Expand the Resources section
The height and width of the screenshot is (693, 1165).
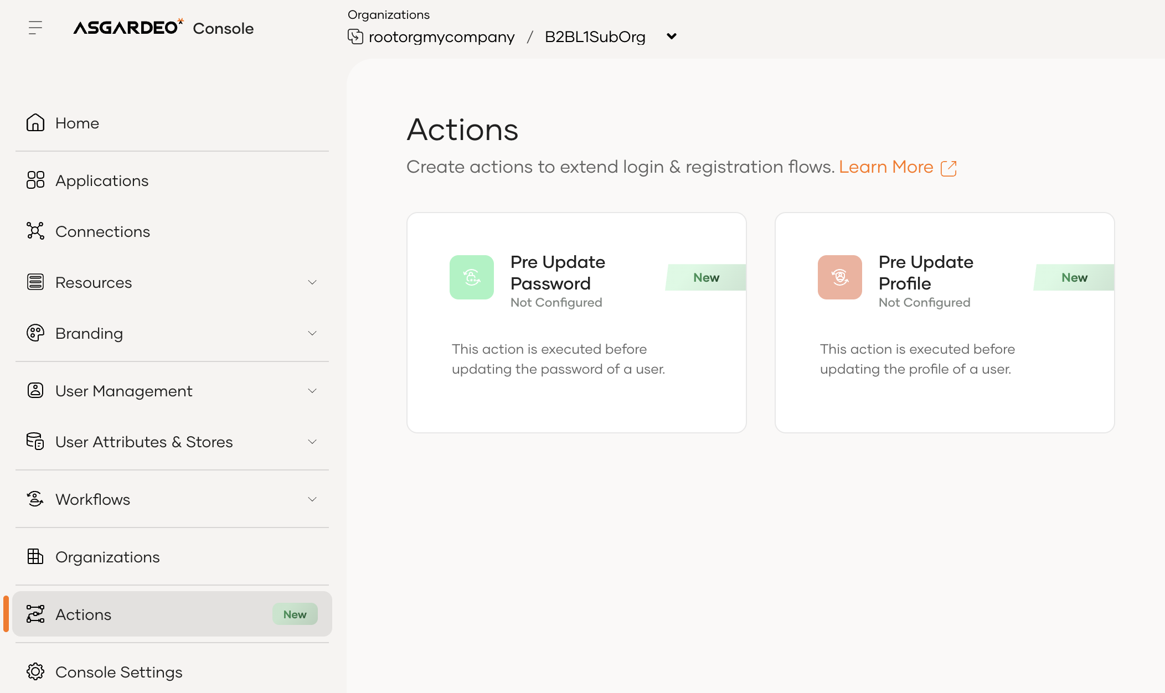(312, 282)
